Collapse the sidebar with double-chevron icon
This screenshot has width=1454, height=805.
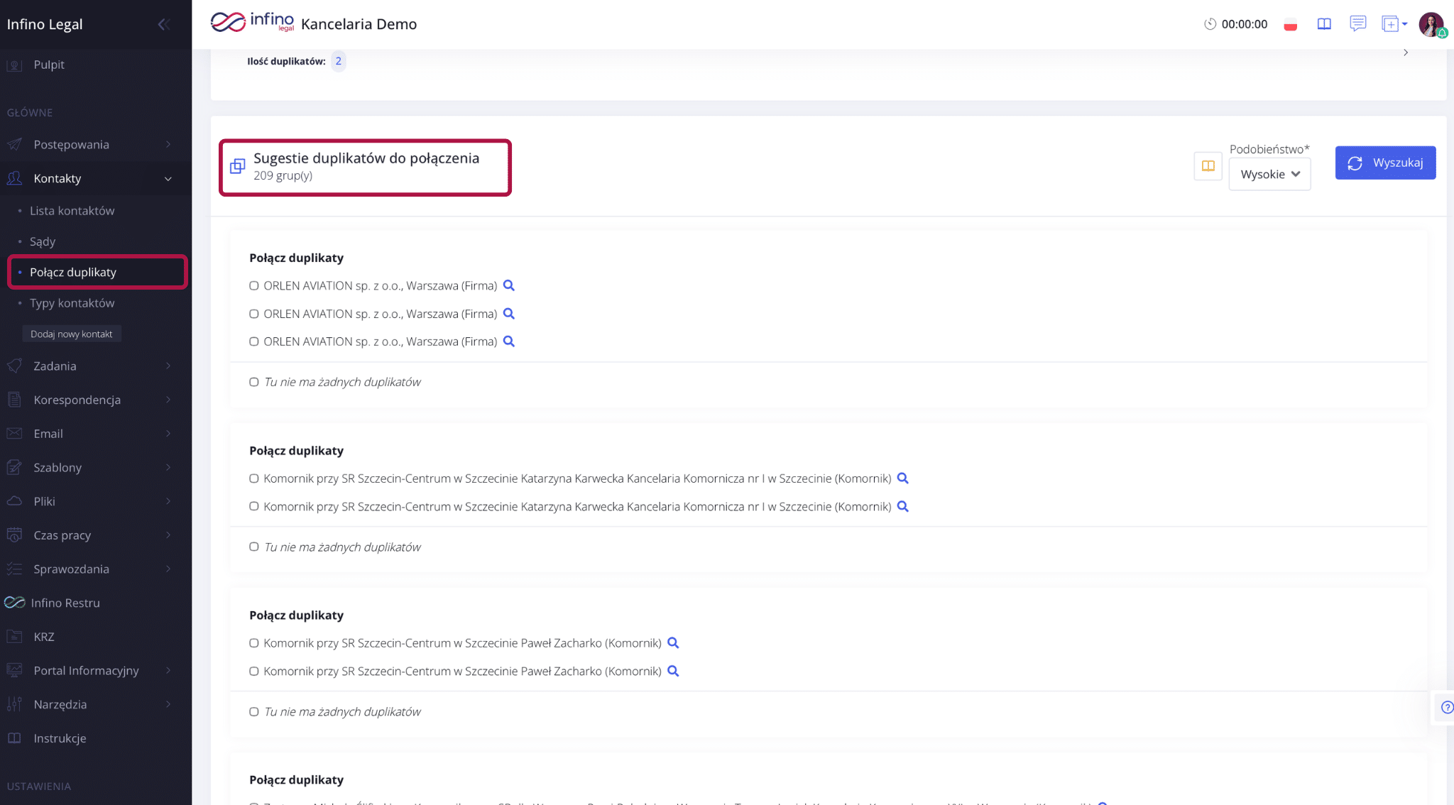[163, 24]
